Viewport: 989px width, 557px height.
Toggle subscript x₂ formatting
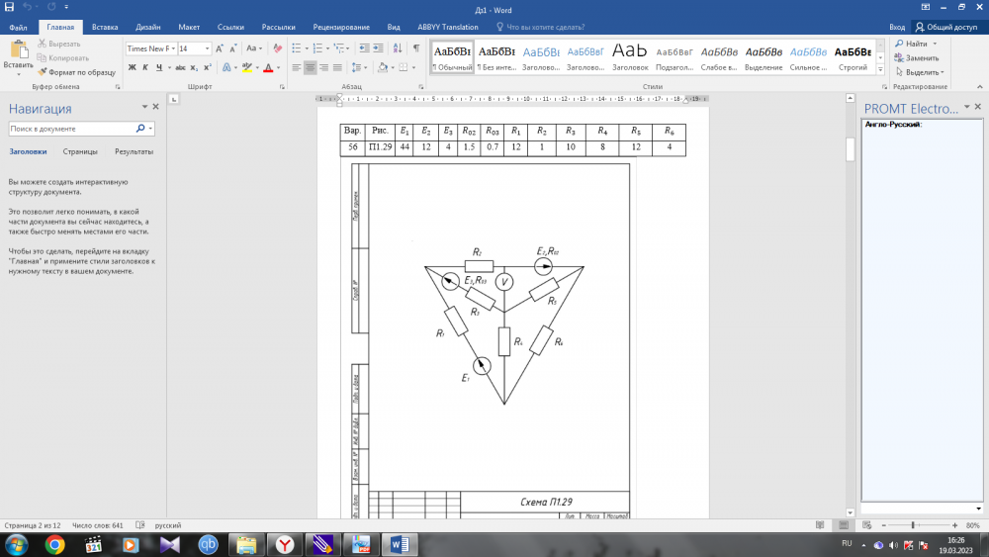[x=194, y=67]
